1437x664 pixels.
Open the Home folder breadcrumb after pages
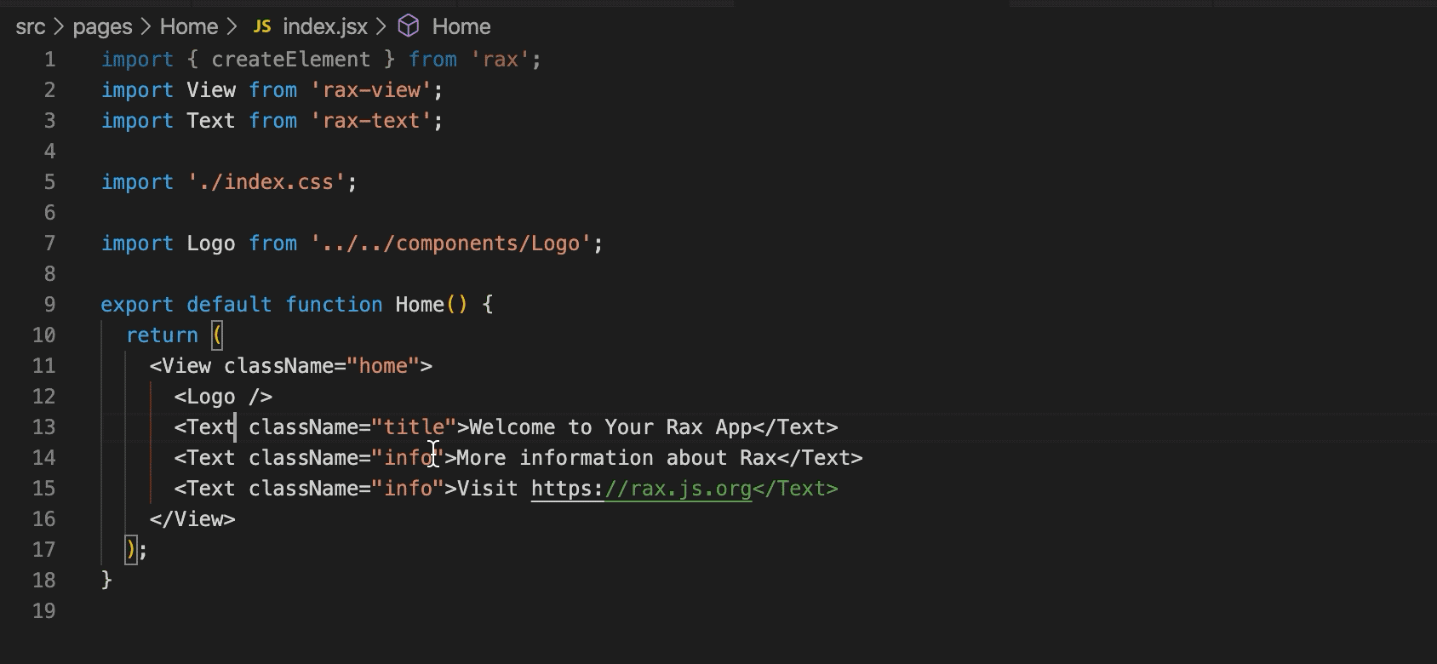189,26
